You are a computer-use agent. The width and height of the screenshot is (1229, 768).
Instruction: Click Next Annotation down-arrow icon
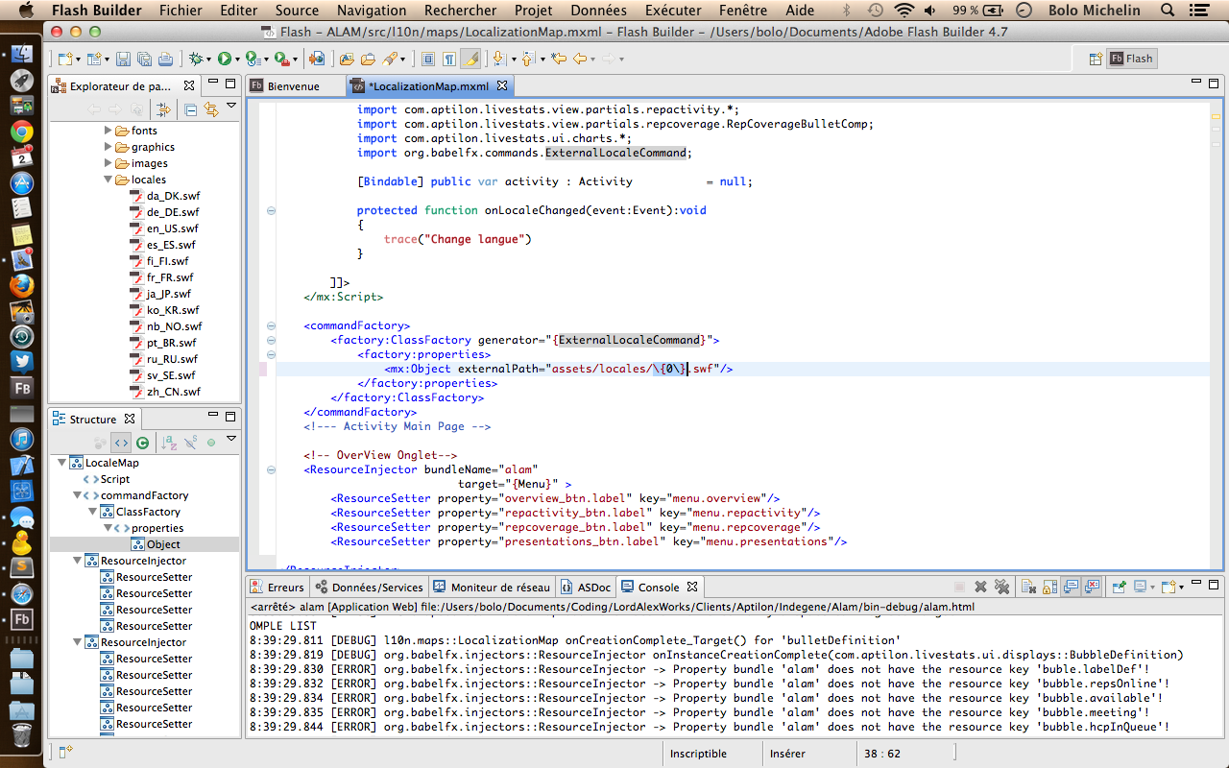coord(498,59)
